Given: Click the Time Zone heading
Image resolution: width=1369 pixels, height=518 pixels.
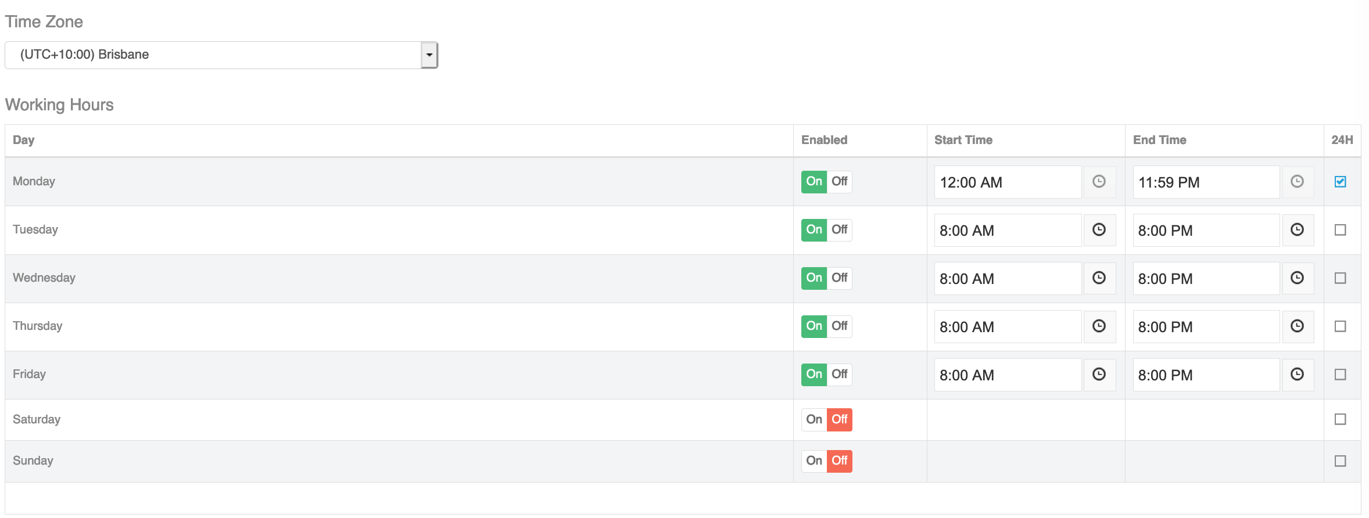Looking at the screenshot, I should pos(44,21).
